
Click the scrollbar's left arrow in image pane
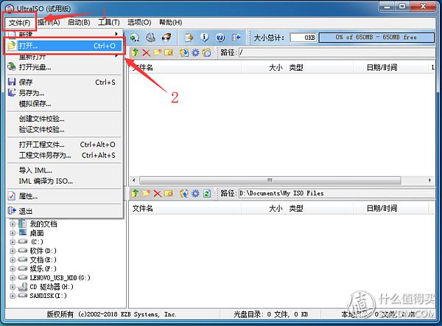pos(134,180)
